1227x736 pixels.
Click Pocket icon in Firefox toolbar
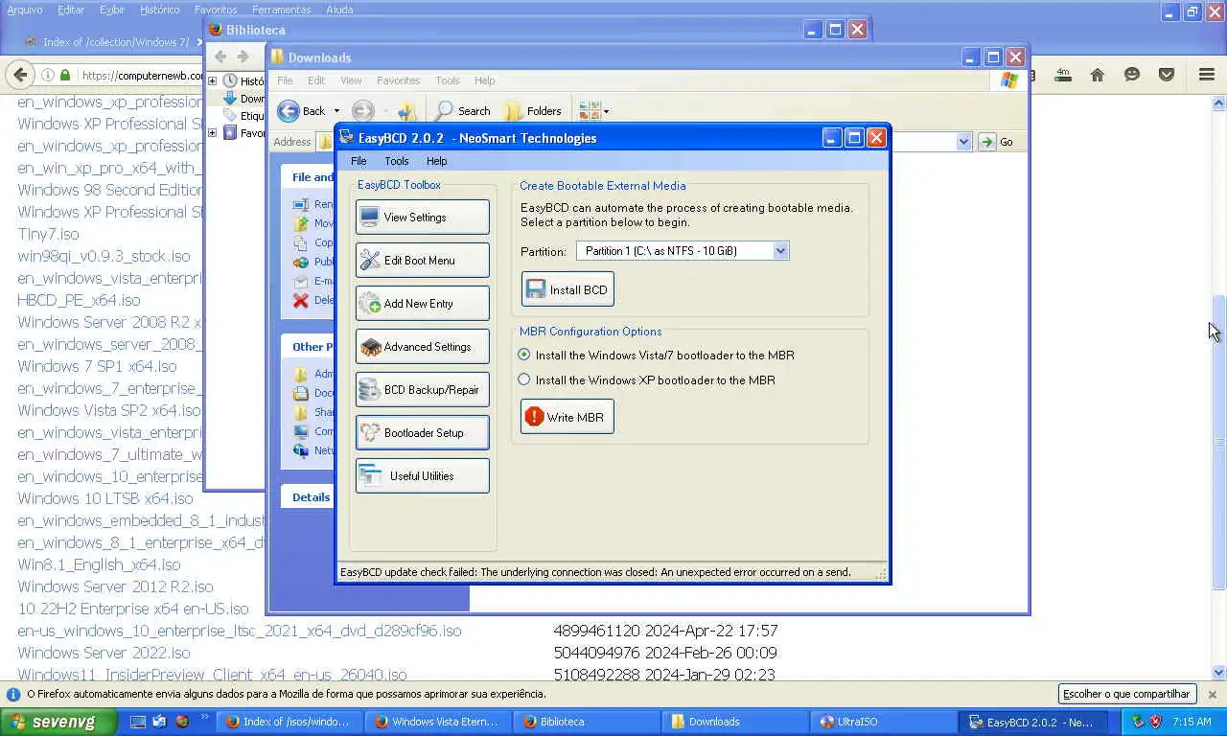pyautogui.click(x=1167, y=75)
